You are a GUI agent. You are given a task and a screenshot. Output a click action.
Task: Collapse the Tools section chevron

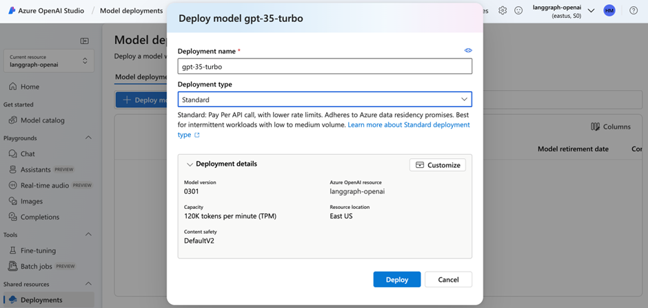tap(88, 234)
